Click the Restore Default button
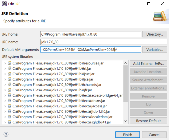Image resolution: width=169 pixels, height=140 pixels. tap(148, 121)
